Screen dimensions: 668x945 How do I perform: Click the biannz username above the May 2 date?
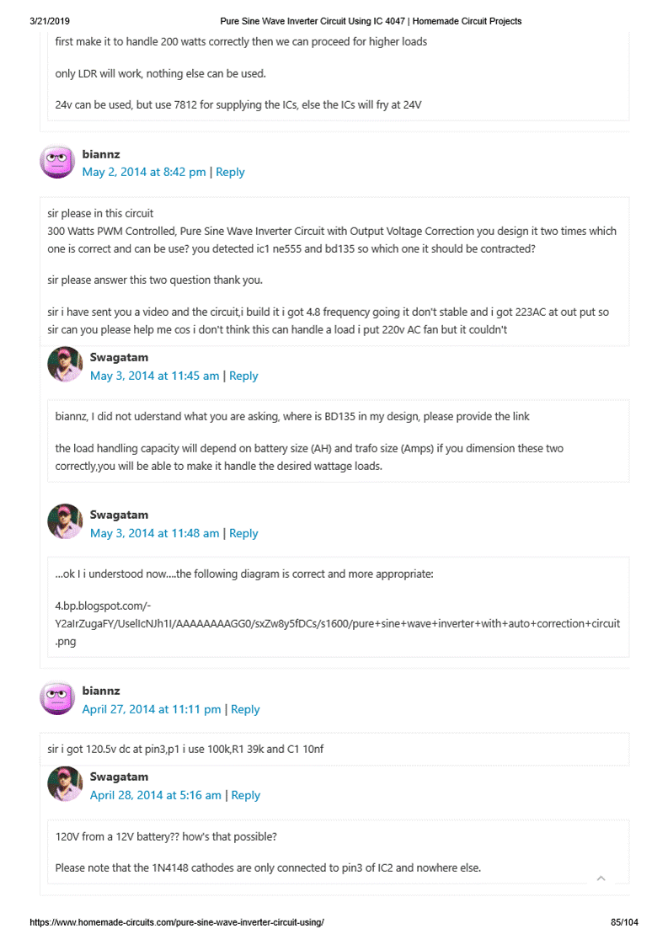coord(101,154)
